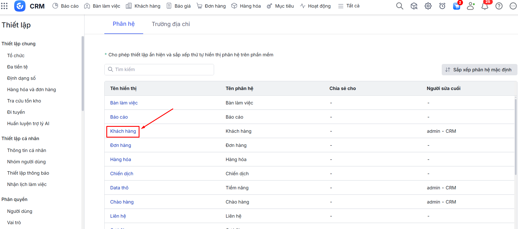This screenshot has width=518, height=229.
Task: Select Huấn luyện trợ lý AI in sidebar
Action: [x=28, y=123]
